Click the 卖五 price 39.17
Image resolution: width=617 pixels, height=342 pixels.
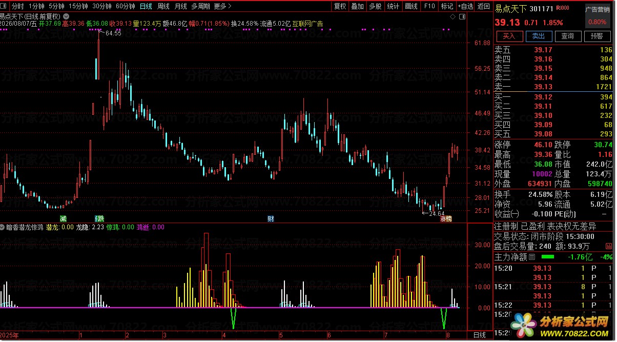coord(543,50)
